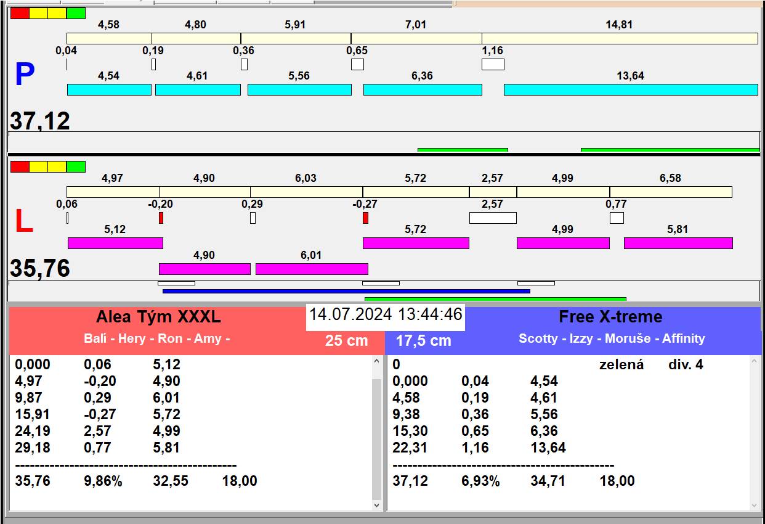Screen dimensions: 765x524
Task: Click the date and time field
Action: pos(385,315)
